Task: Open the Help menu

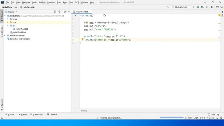Action: coord(92,2)
